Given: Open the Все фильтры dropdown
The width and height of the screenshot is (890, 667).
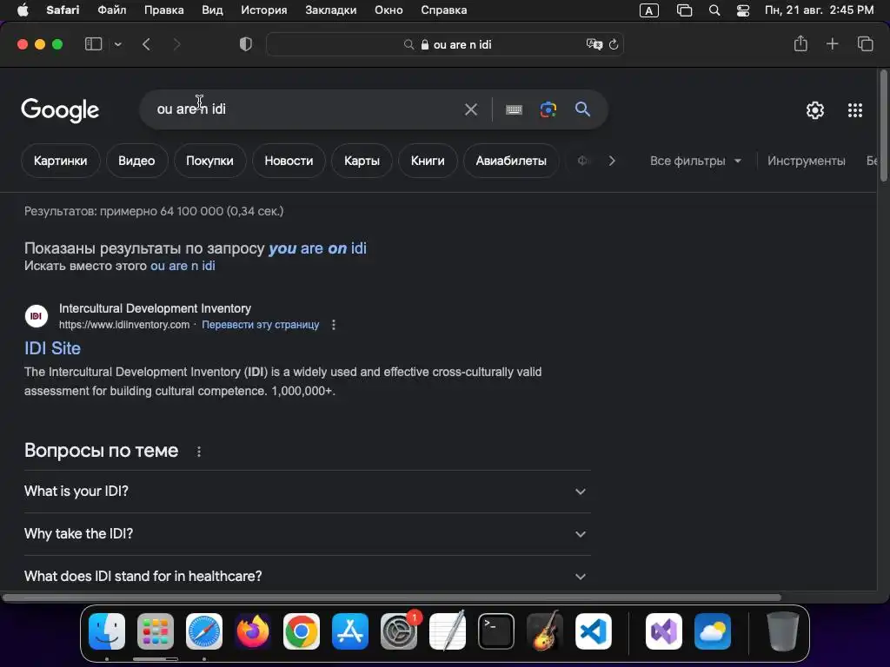Looking at the screenshot, I should point(695,161).
